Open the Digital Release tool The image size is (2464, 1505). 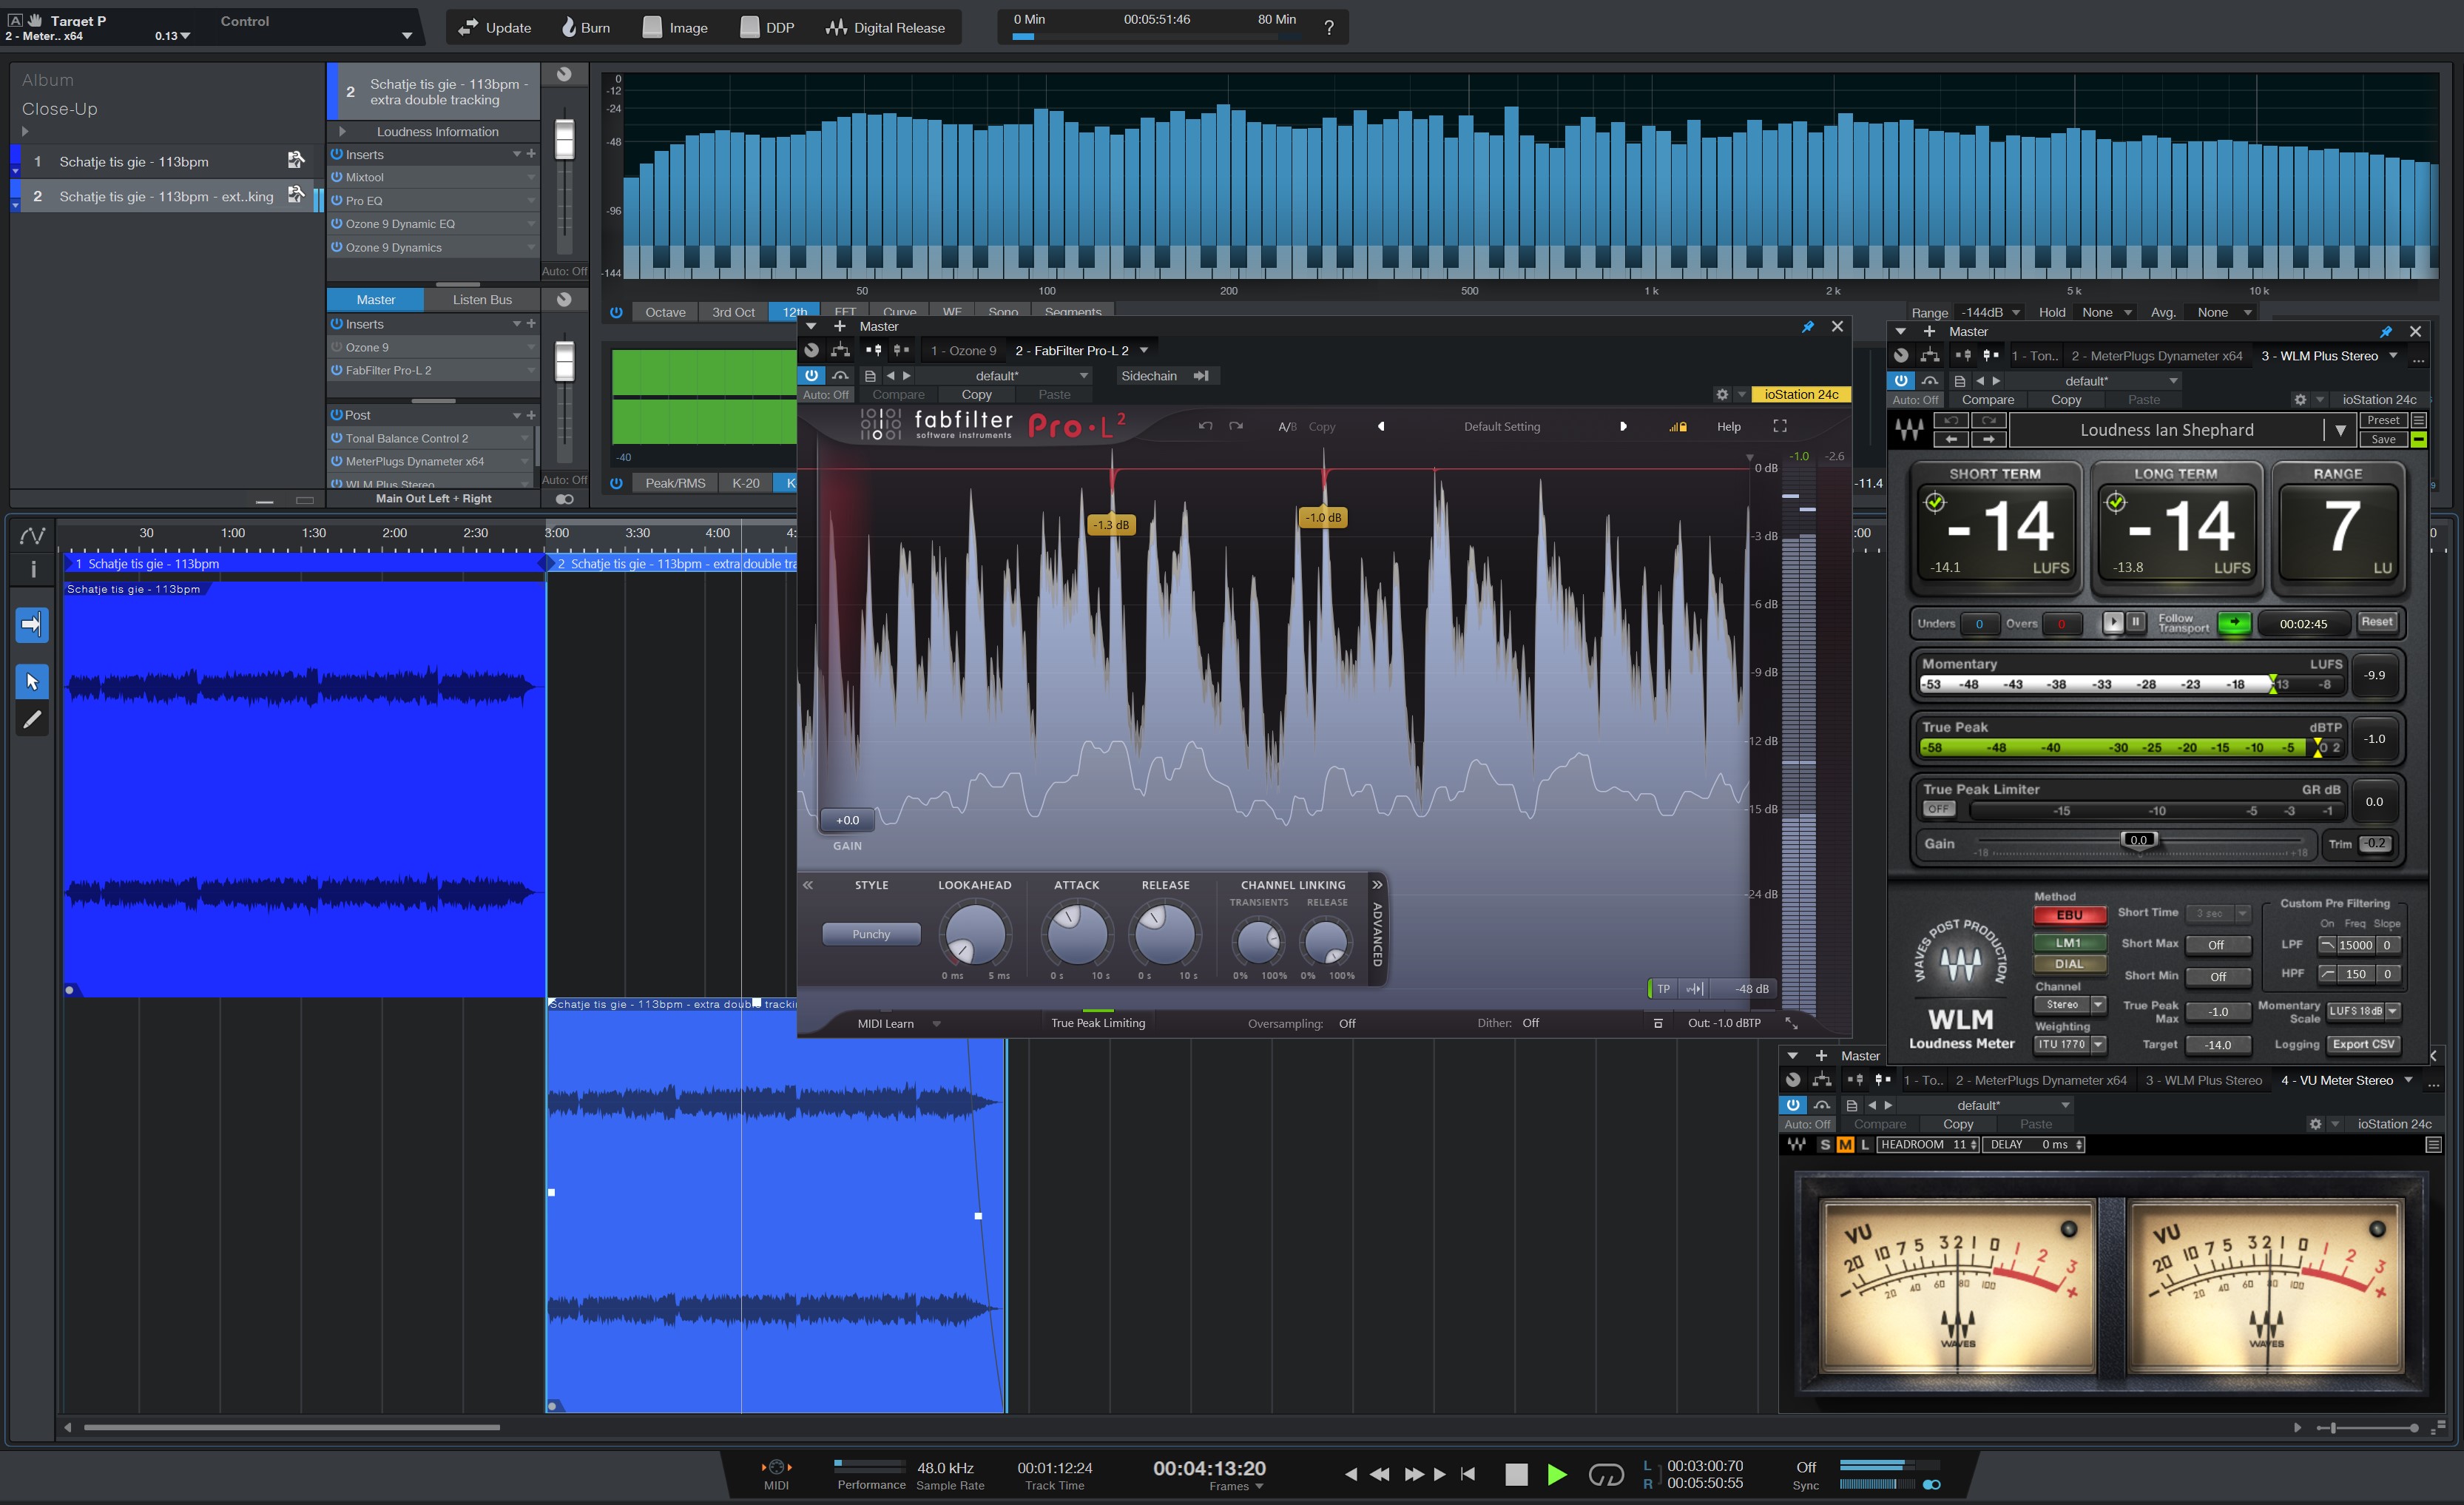pos(885,27)
